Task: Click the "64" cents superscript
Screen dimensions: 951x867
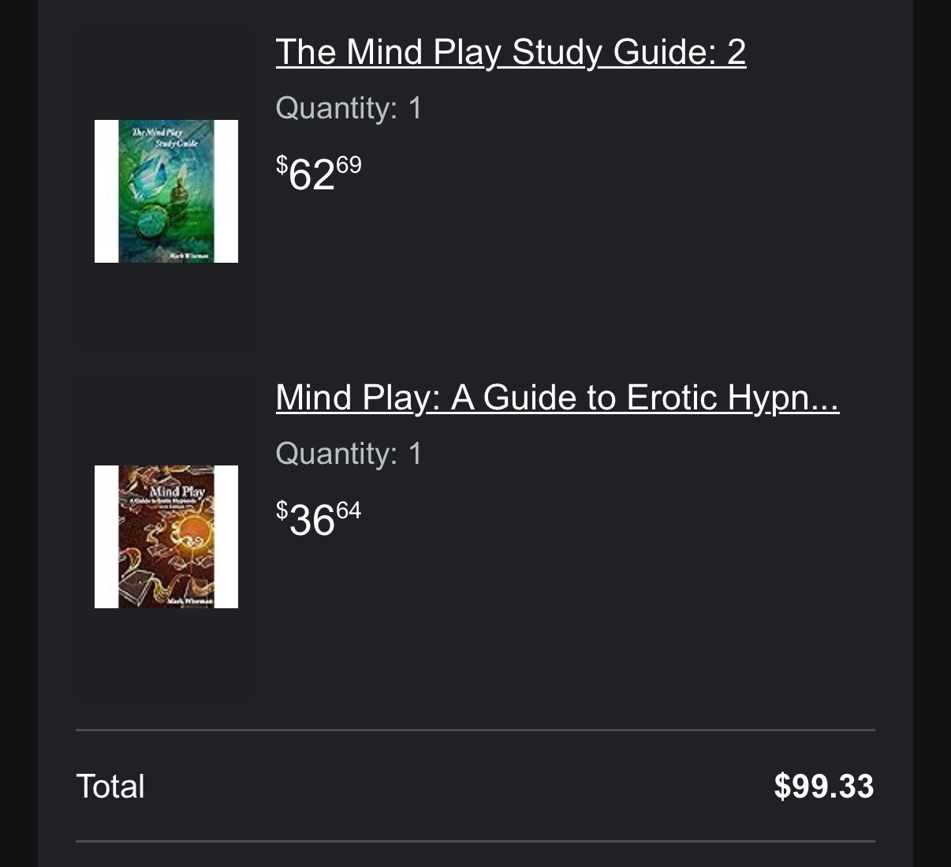Action: (349, 510)
